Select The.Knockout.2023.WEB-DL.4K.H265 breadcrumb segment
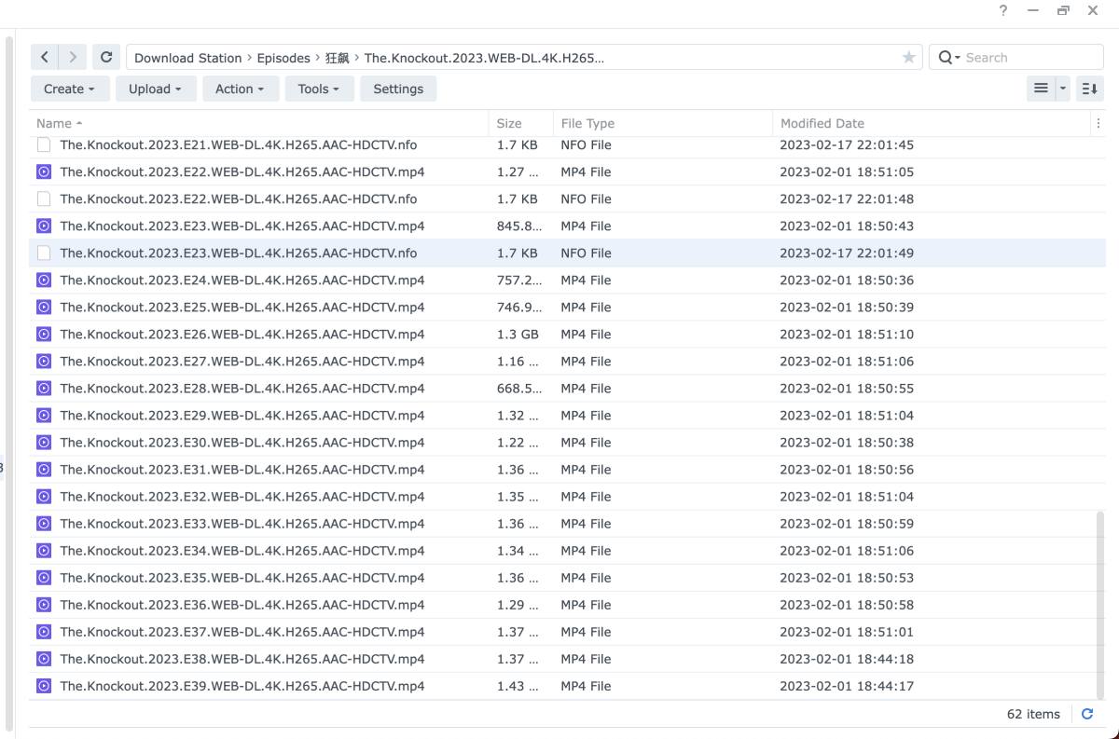This screenshot has width=1119, height=739. click(x=484, y=58)
